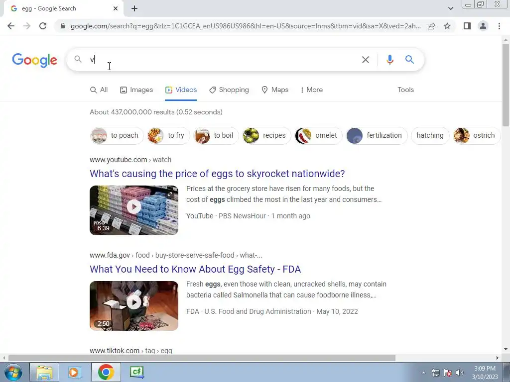Click the address bar URL
Screen dimensions: 510x382
tap(246, 26)
